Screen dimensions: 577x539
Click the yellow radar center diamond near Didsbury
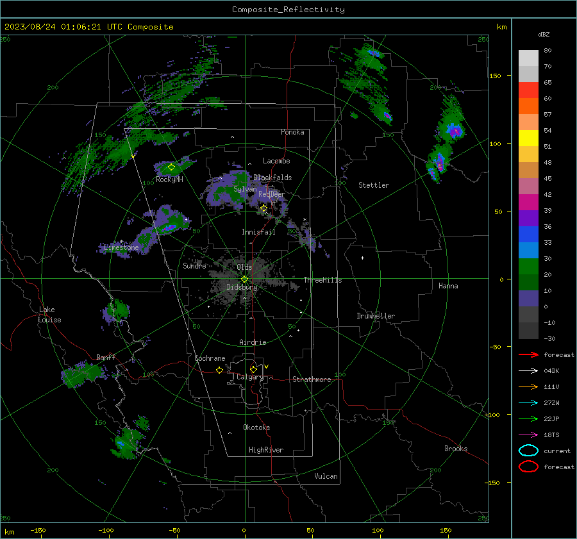(x=244, y=279)
